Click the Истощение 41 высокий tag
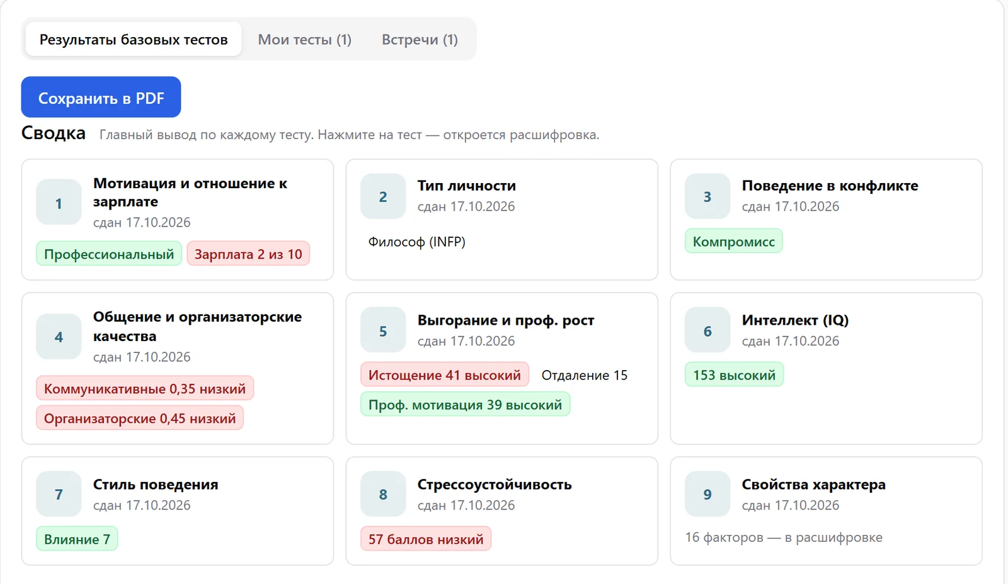The width and height of the screenshot is (1008, 584). coord(445,374)
